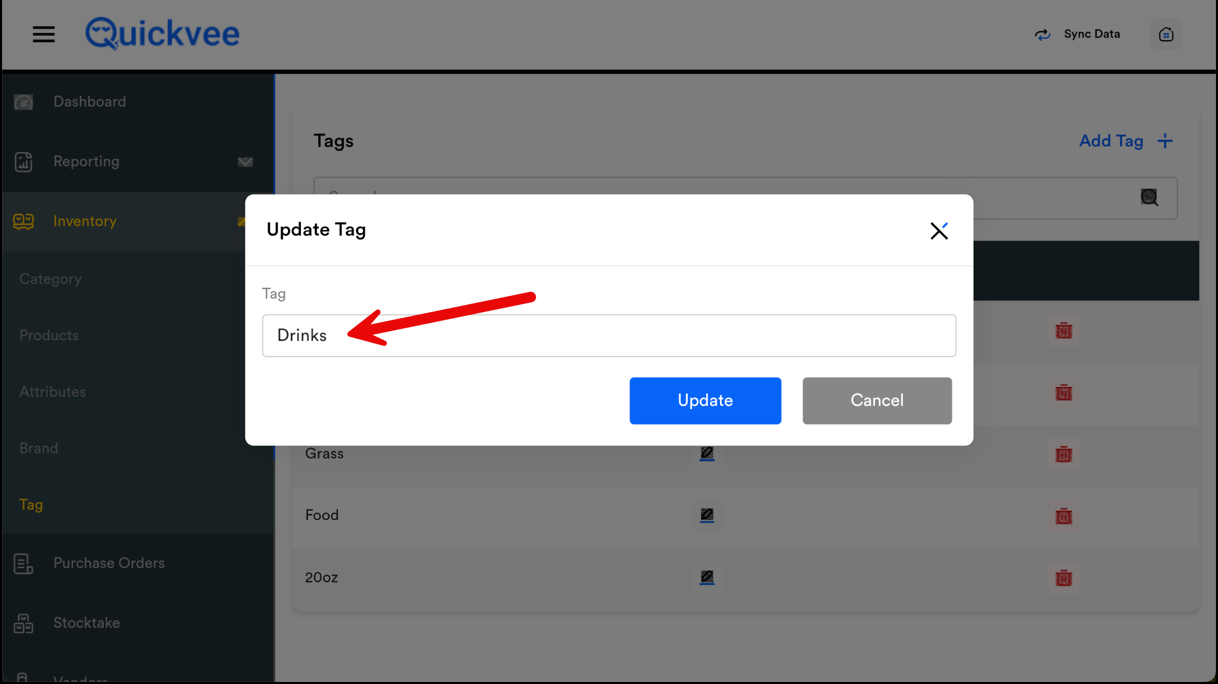Close the Update Tag dialog
The height and width of the screenshot is (684, 1218).
[939, 231]
